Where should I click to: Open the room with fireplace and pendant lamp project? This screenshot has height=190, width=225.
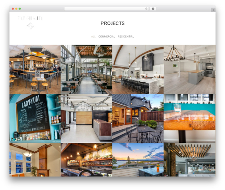pyautogui.click(x=35, y=159)
